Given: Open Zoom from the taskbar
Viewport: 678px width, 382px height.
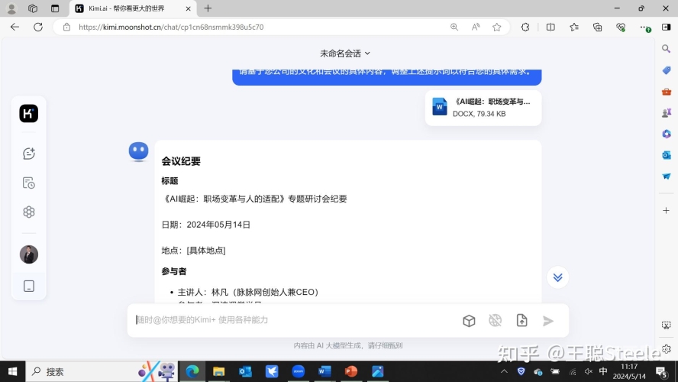Looking at the screenshot, I should click(299, 371).
